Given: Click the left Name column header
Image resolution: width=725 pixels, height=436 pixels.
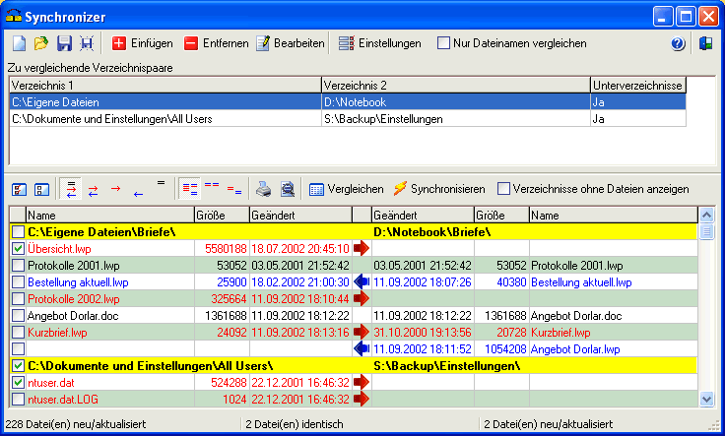Looking at the screenshot, I should 110,216.
